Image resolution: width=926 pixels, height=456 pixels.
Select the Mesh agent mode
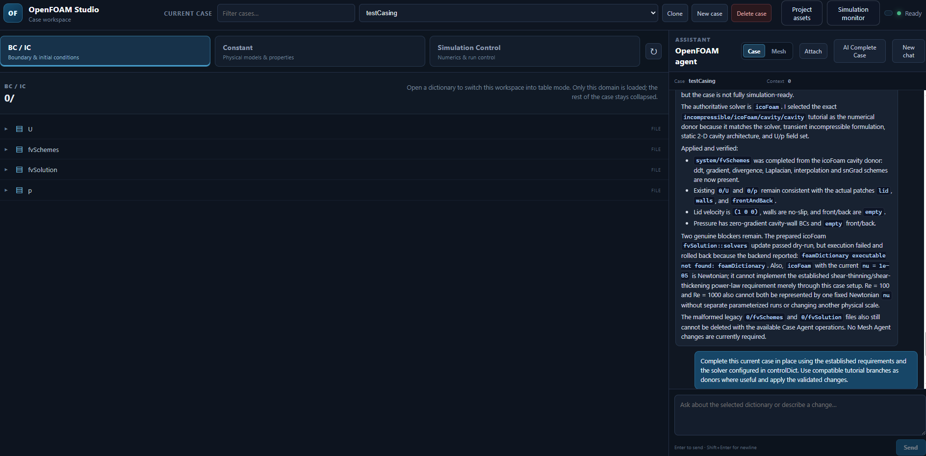778,51
